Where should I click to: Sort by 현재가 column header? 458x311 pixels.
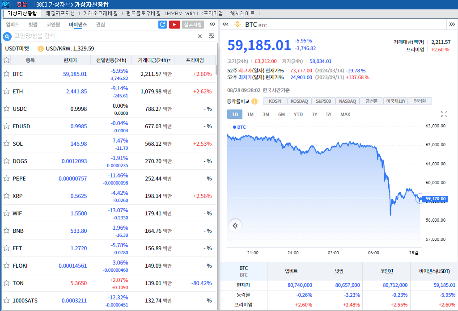click(70, 60)
